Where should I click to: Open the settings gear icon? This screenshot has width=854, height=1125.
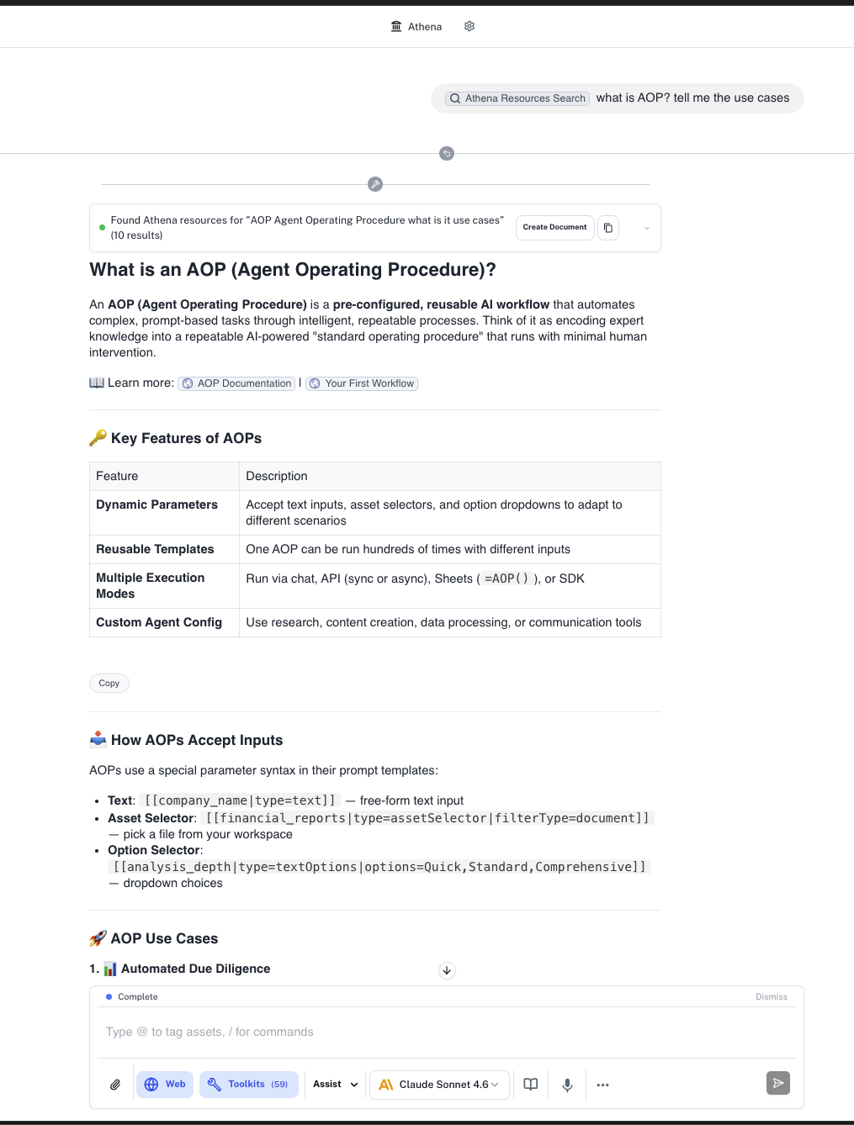pos(469,26)
